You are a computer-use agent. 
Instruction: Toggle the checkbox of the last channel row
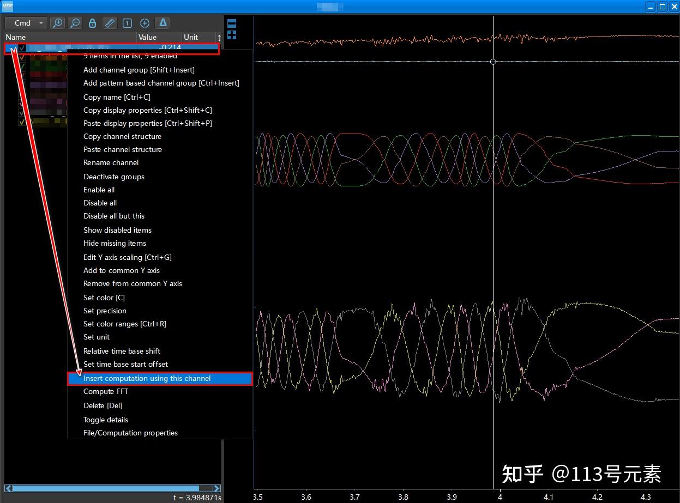click(22, 122)
